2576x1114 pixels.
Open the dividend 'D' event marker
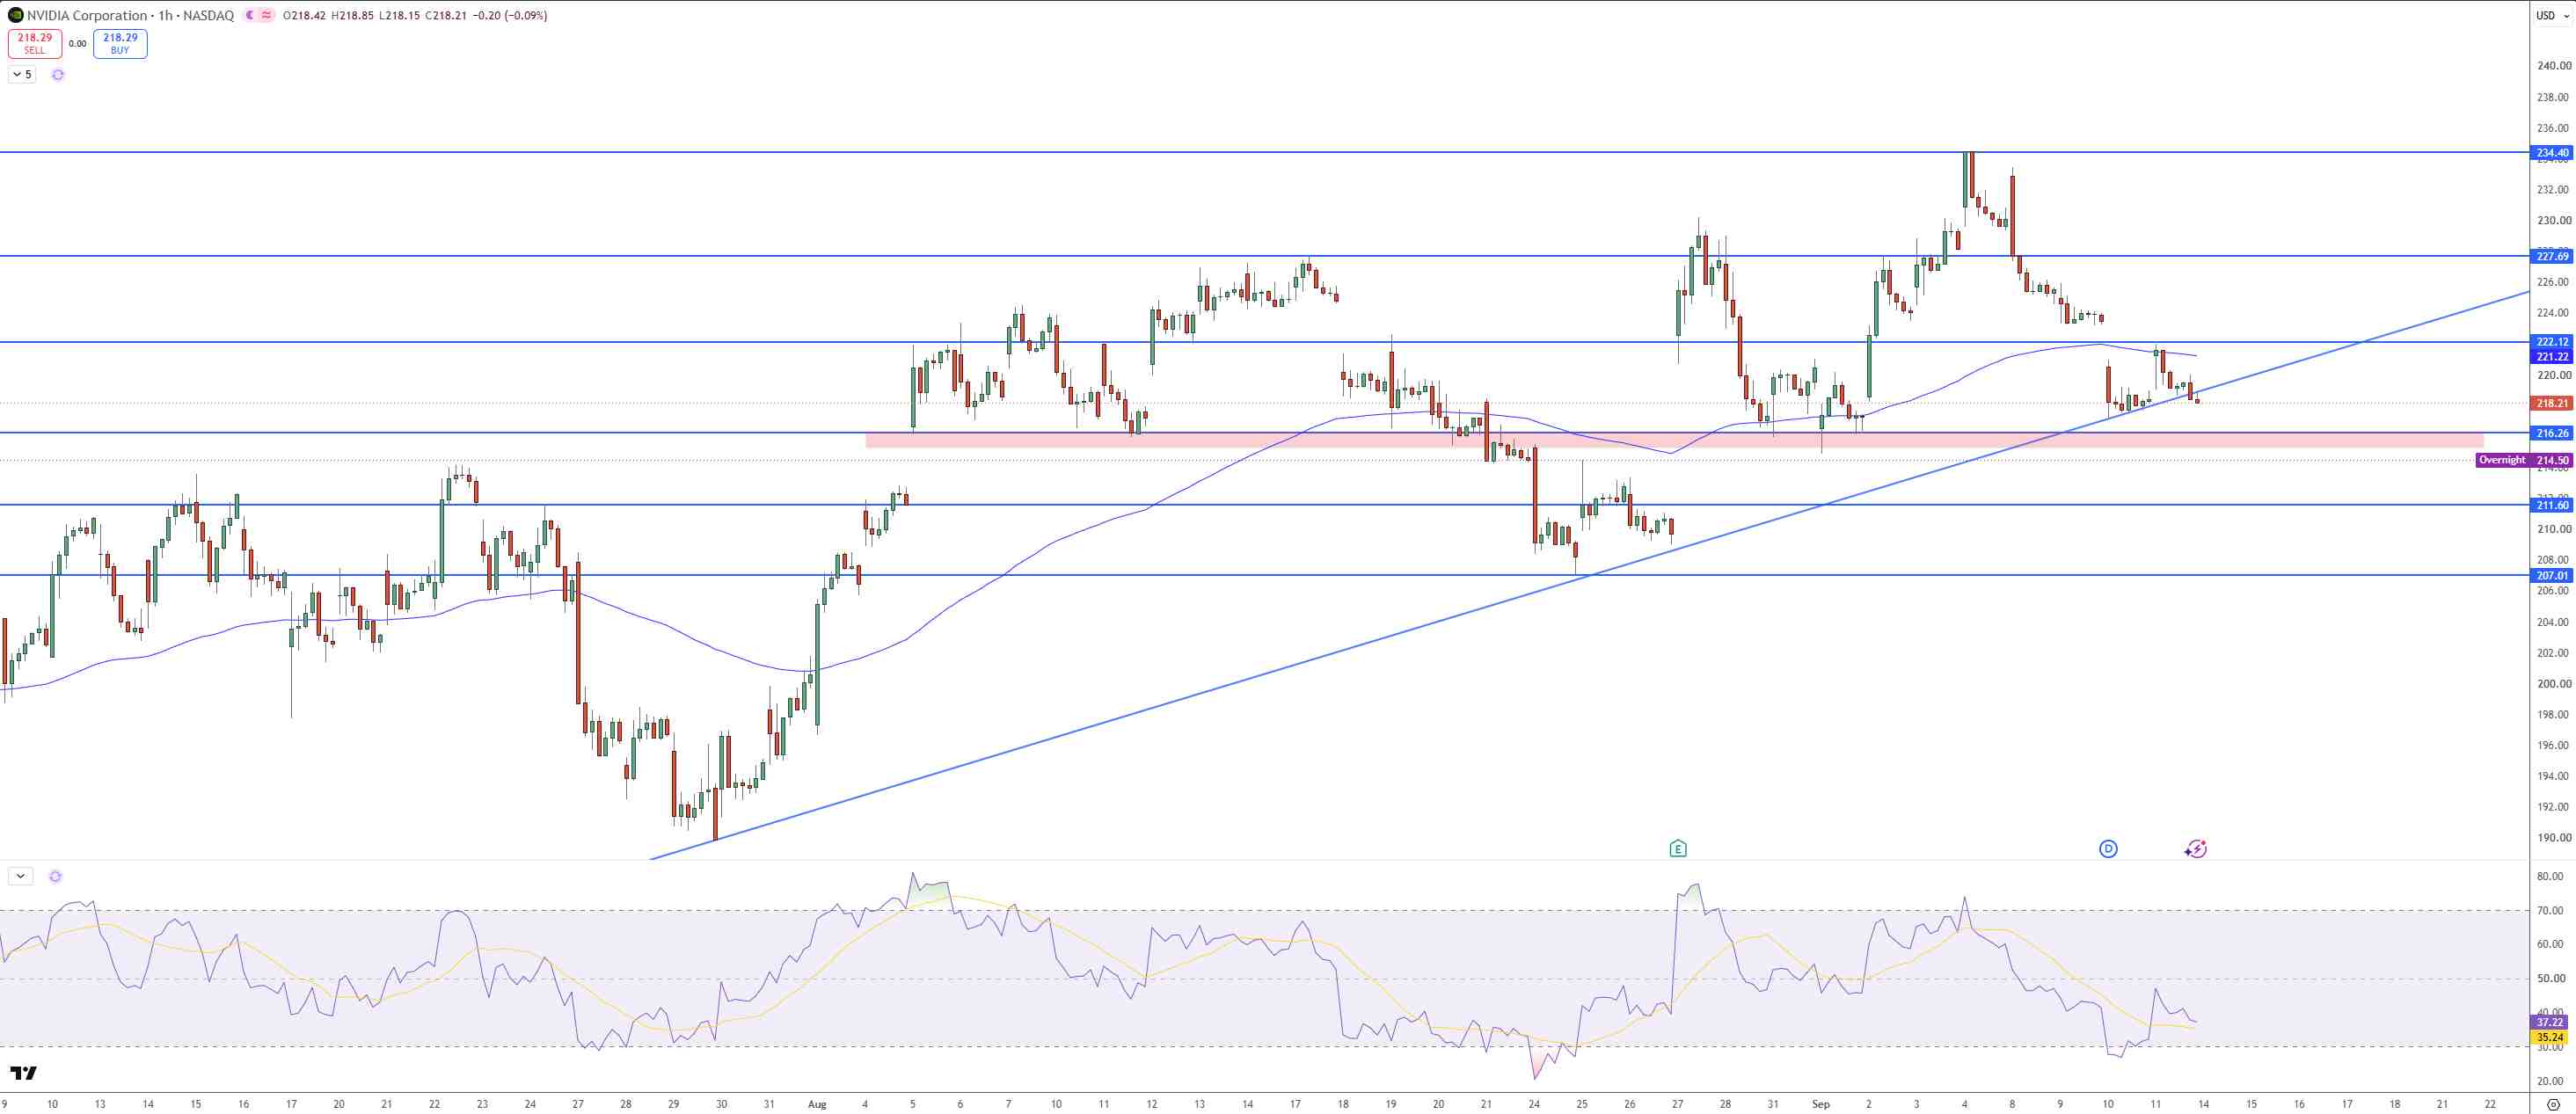[2108, 849]
